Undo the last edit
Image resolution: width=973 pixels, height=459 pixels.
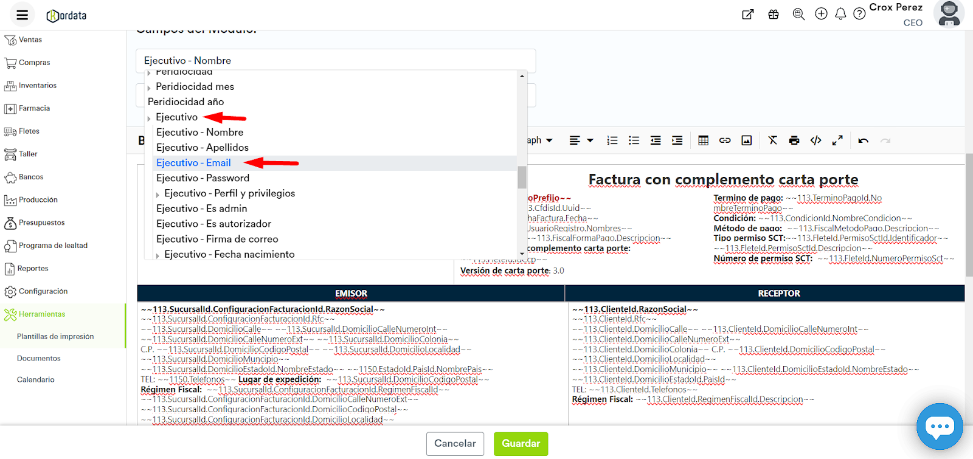click(863, 140)
